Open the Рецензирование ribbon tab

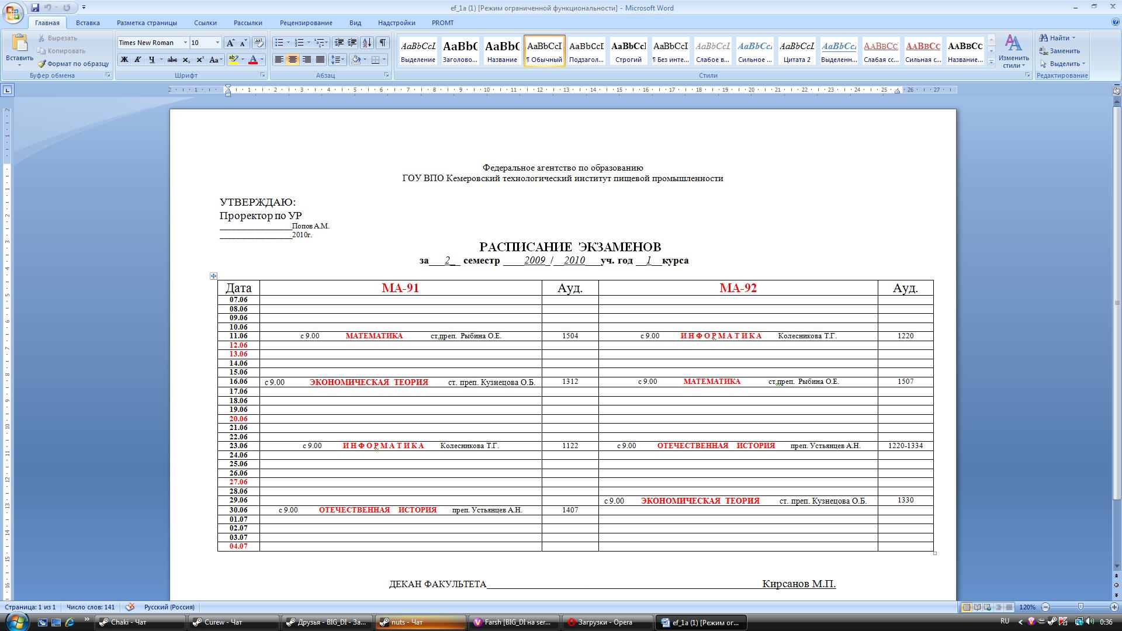[x=306, y=23]
